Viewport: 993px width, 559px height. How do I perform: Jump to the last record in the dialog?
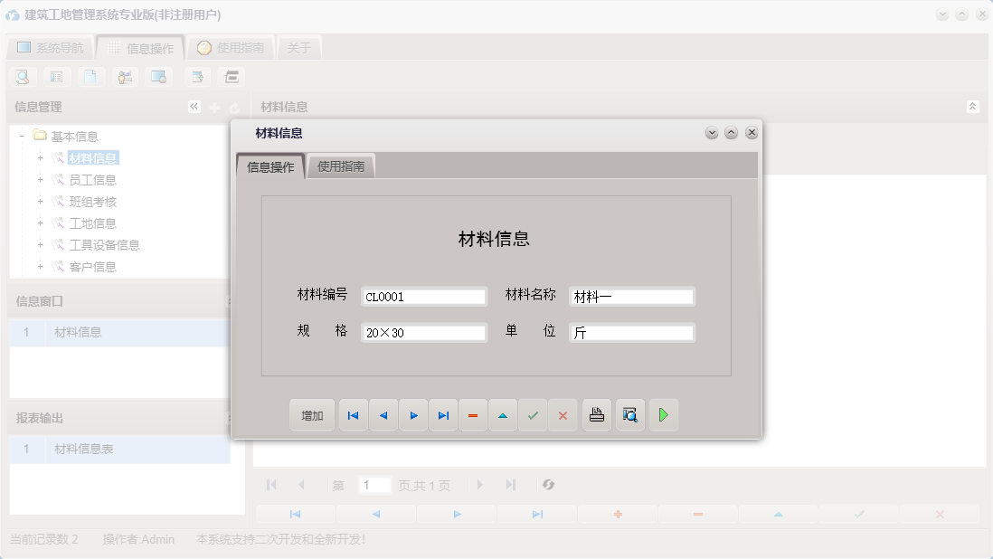click(x=443, y=415)
